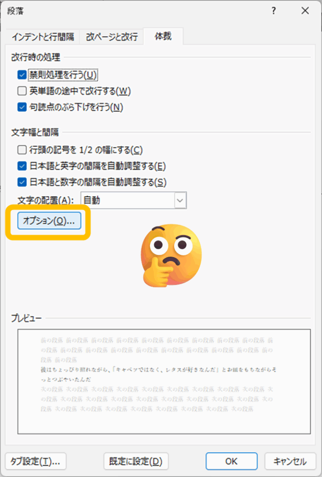Switch to 改ページと改行 tab
This screenshot has height=477, width=322.
tap(112, 37)
